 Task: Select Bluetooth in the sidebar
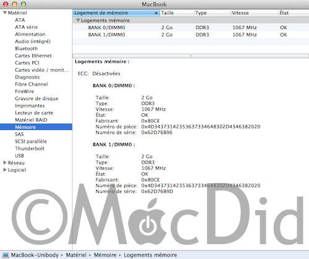26,48
